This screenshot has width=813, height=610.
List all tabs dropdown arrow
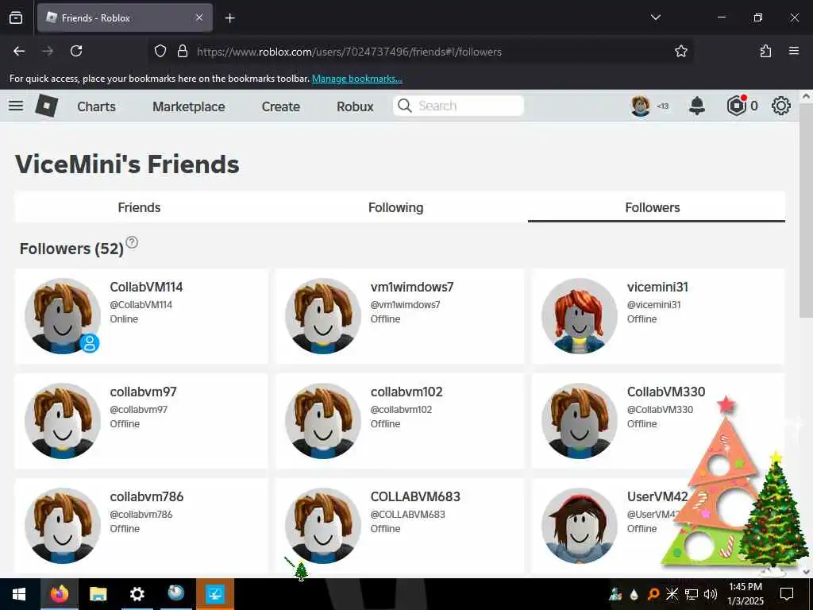(655, 17)
